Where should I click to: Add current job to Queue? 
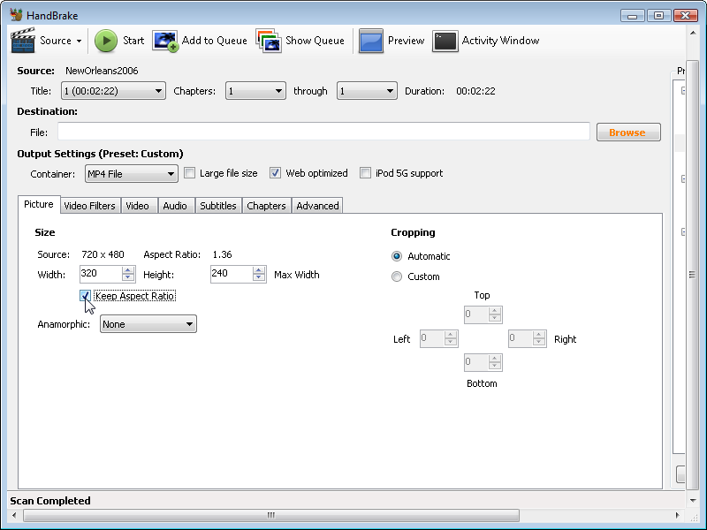click(x=201, y=41)
